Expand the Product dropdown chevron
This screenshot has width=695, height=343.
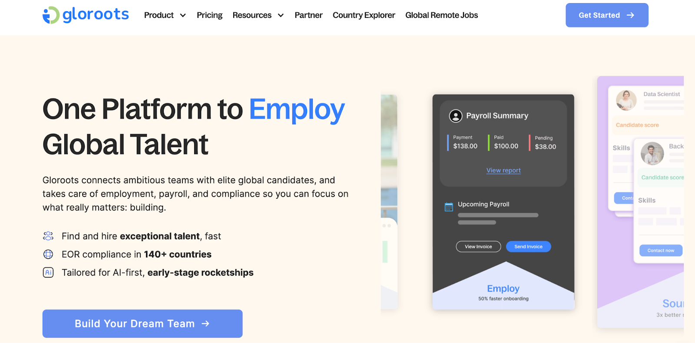point(183,16)
